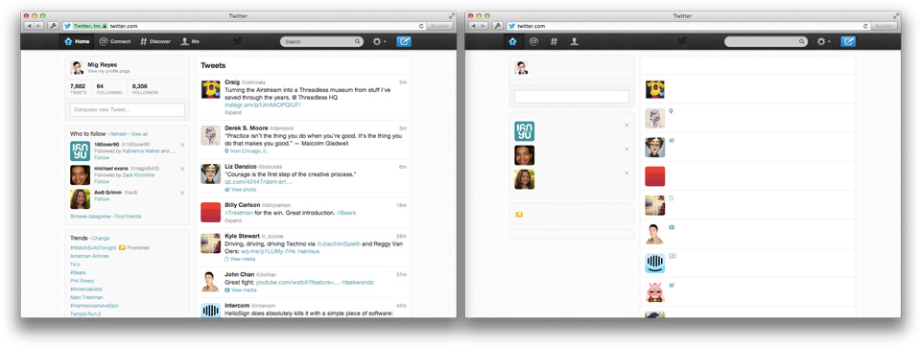Click View photo on Liz Danzico's tweet

pos(241,190)
